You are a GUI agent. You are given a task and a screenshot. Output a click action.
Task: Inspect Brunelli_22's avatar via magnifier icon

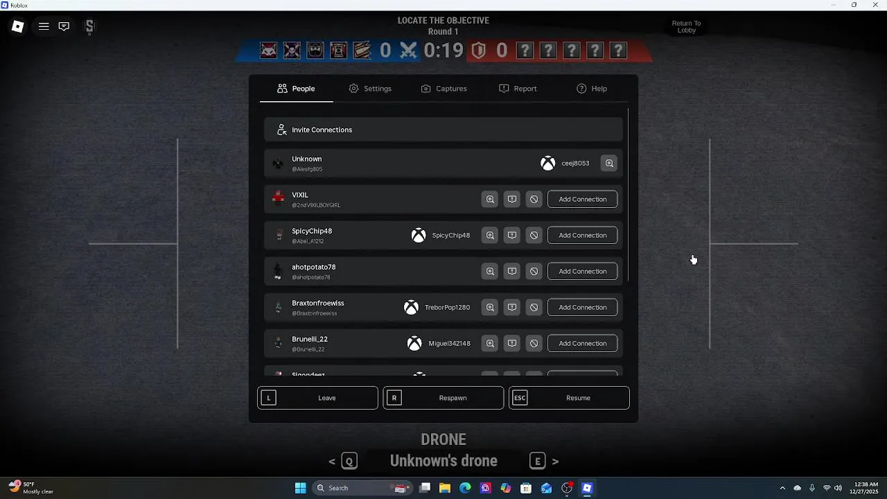tap(490, 343)
